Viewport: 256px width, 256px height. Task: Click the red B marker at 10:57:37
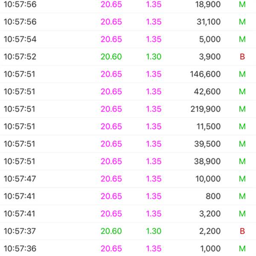242,231
